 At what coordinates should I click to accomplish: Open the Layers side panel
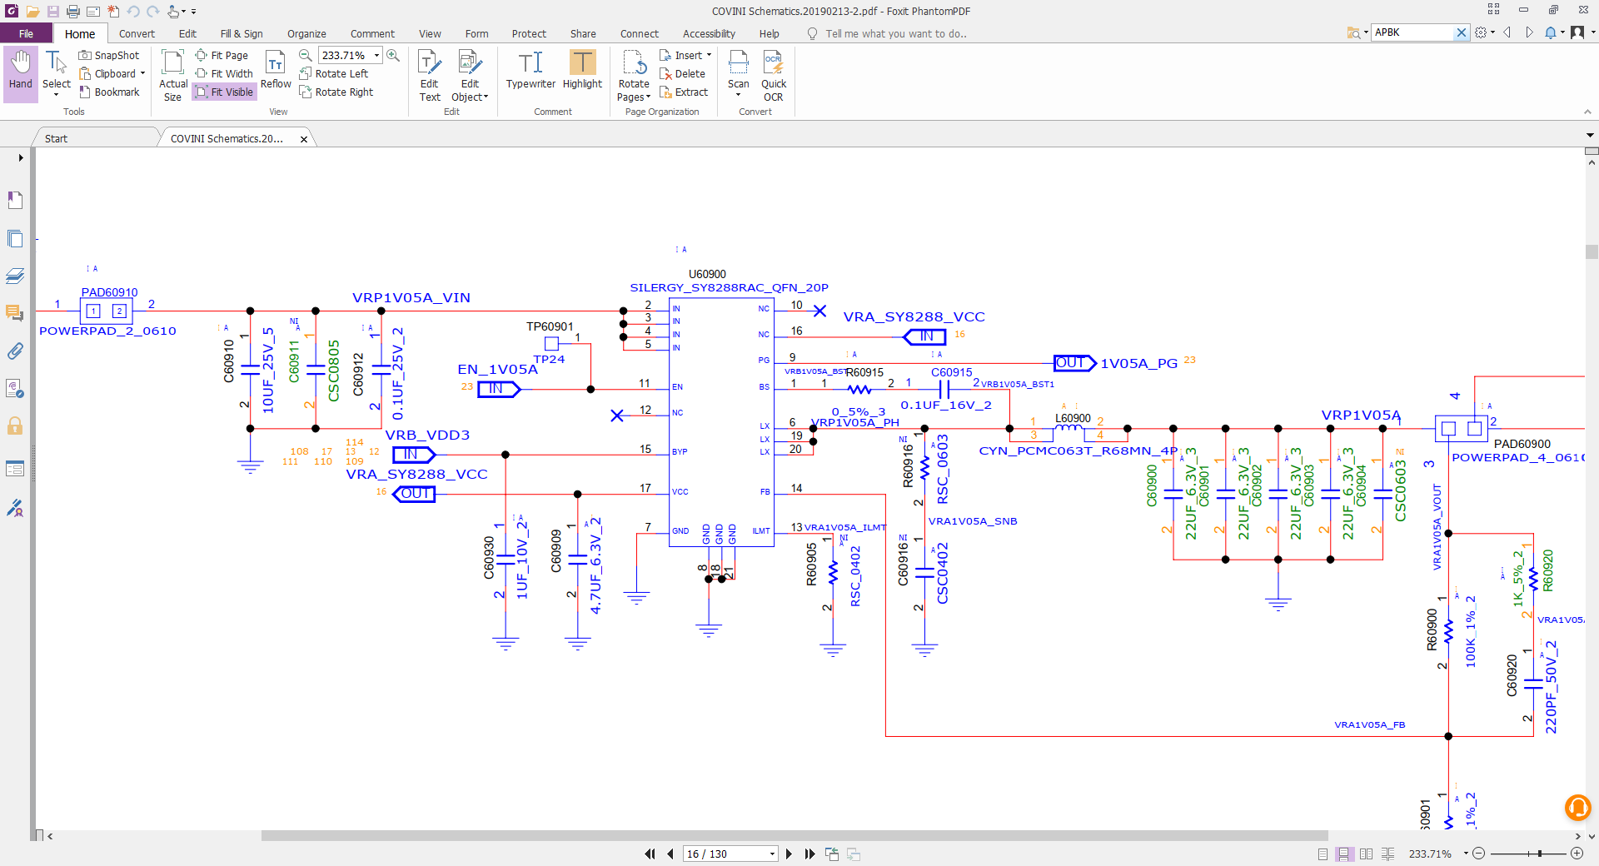(x=15, y=276)
